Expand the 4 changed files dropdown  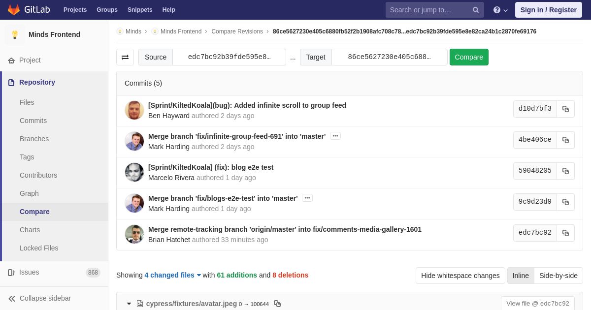(172, 275)
